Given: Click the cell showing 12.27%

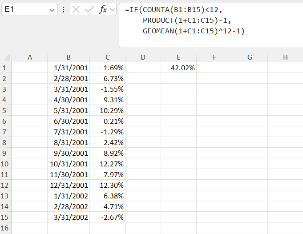Looking at the screenshot, I should pyautogui.click(x=108, y=164).
